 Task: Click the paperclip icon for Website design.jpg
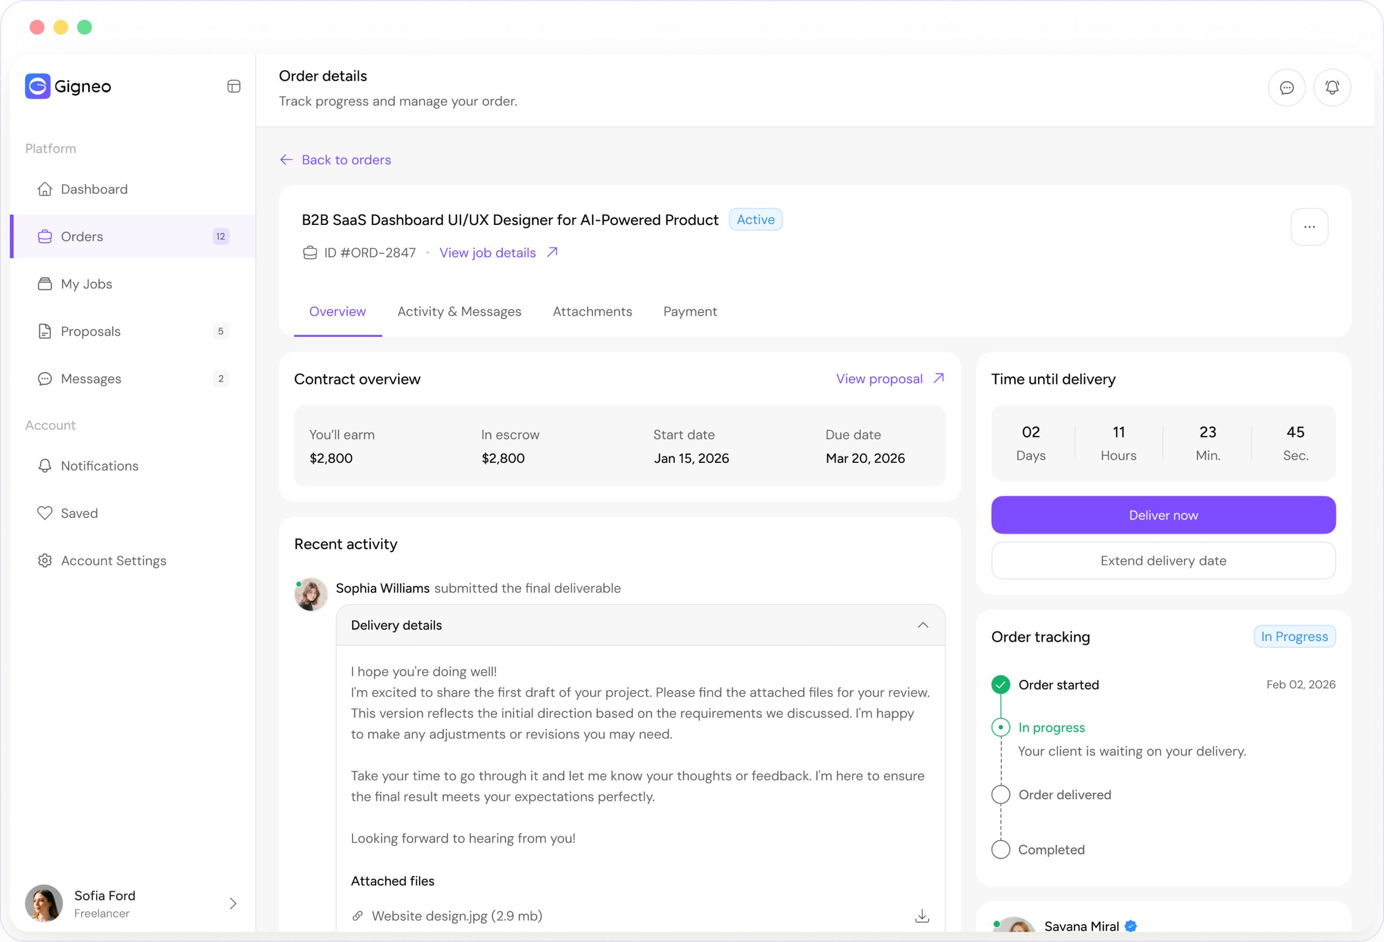point(357,917)
